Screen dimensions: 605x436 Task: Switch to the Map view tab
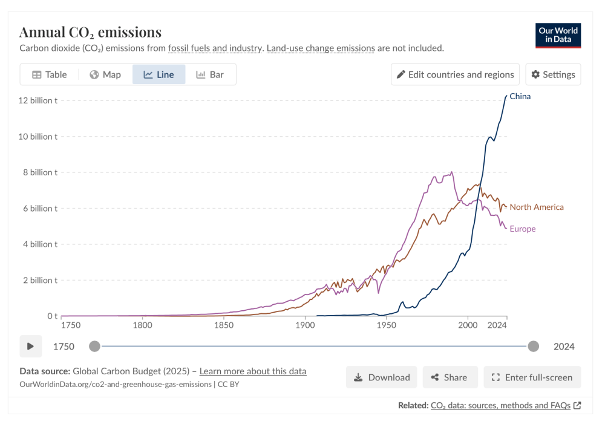click(x=105, y=74)
